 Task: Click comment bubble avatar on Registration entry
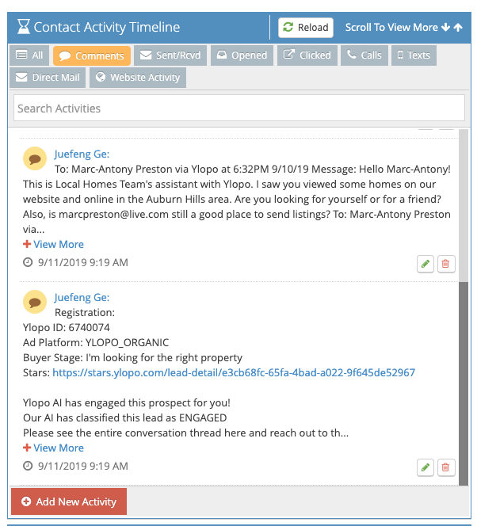(x=34, y=302)
